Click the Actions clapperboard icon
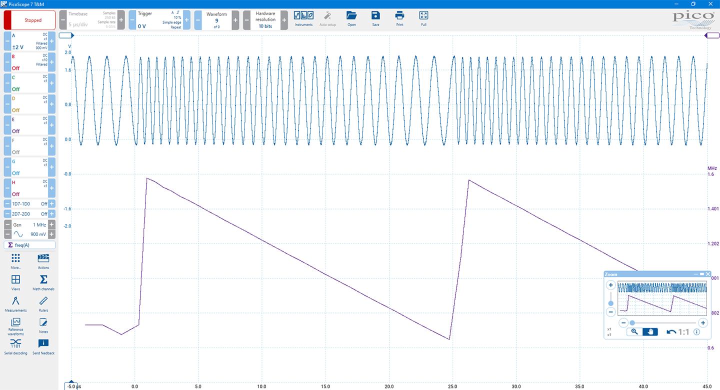Viewport: 720px width, 390px height. click(43, 260)
